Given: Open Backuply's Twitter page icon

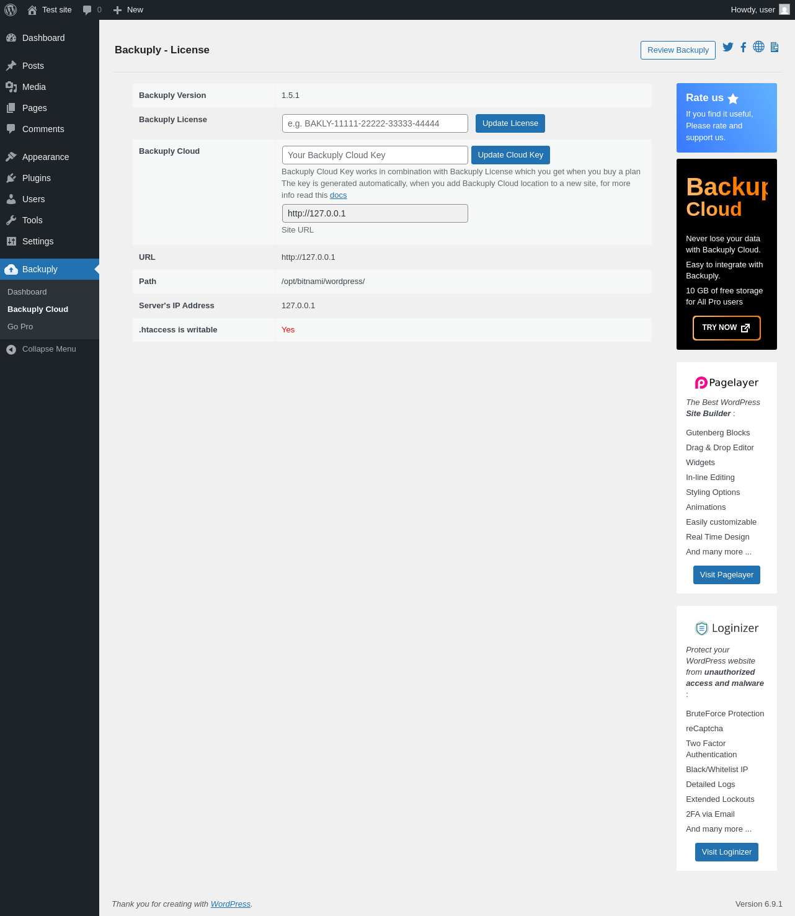Looking at the screenshot, I should click(728, 47).
